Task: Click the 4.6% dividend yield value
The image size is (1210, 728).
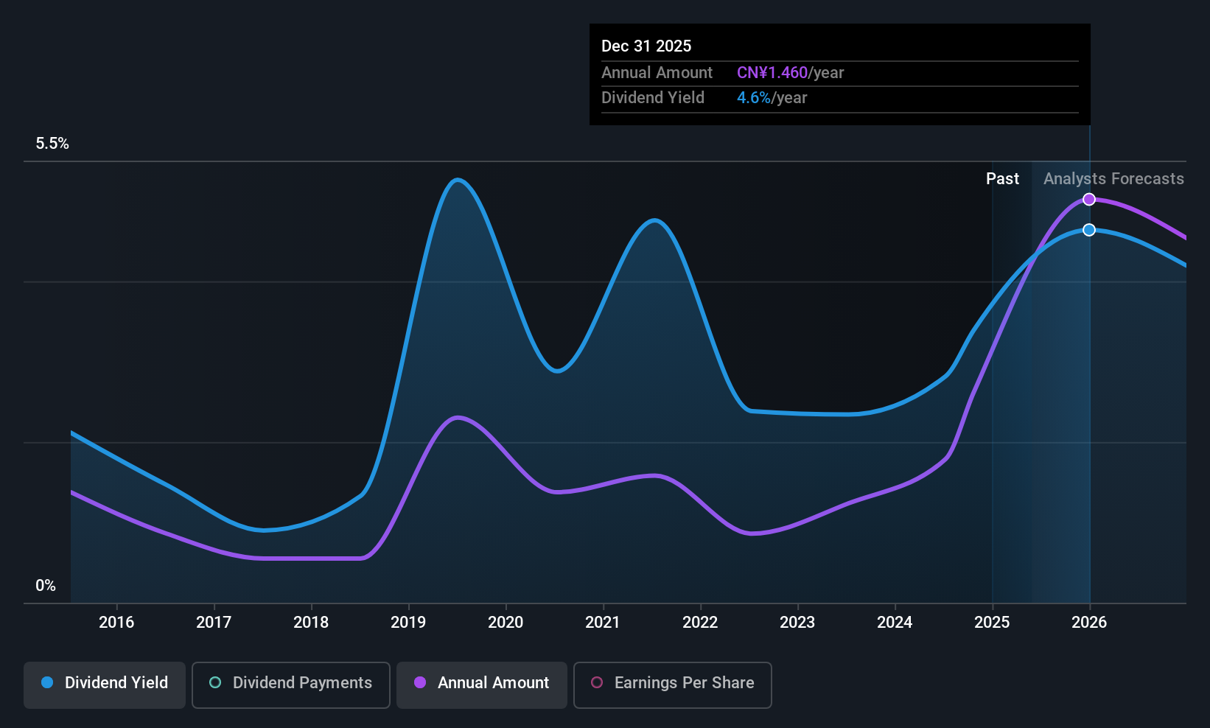Action: 754,97
